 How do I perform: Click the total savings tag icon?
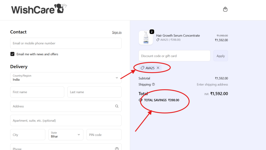(141, 100)
